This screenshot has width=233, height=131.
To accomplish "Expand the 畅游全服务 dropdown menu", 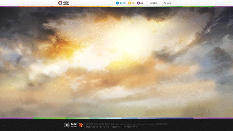I will pos(154,3).
